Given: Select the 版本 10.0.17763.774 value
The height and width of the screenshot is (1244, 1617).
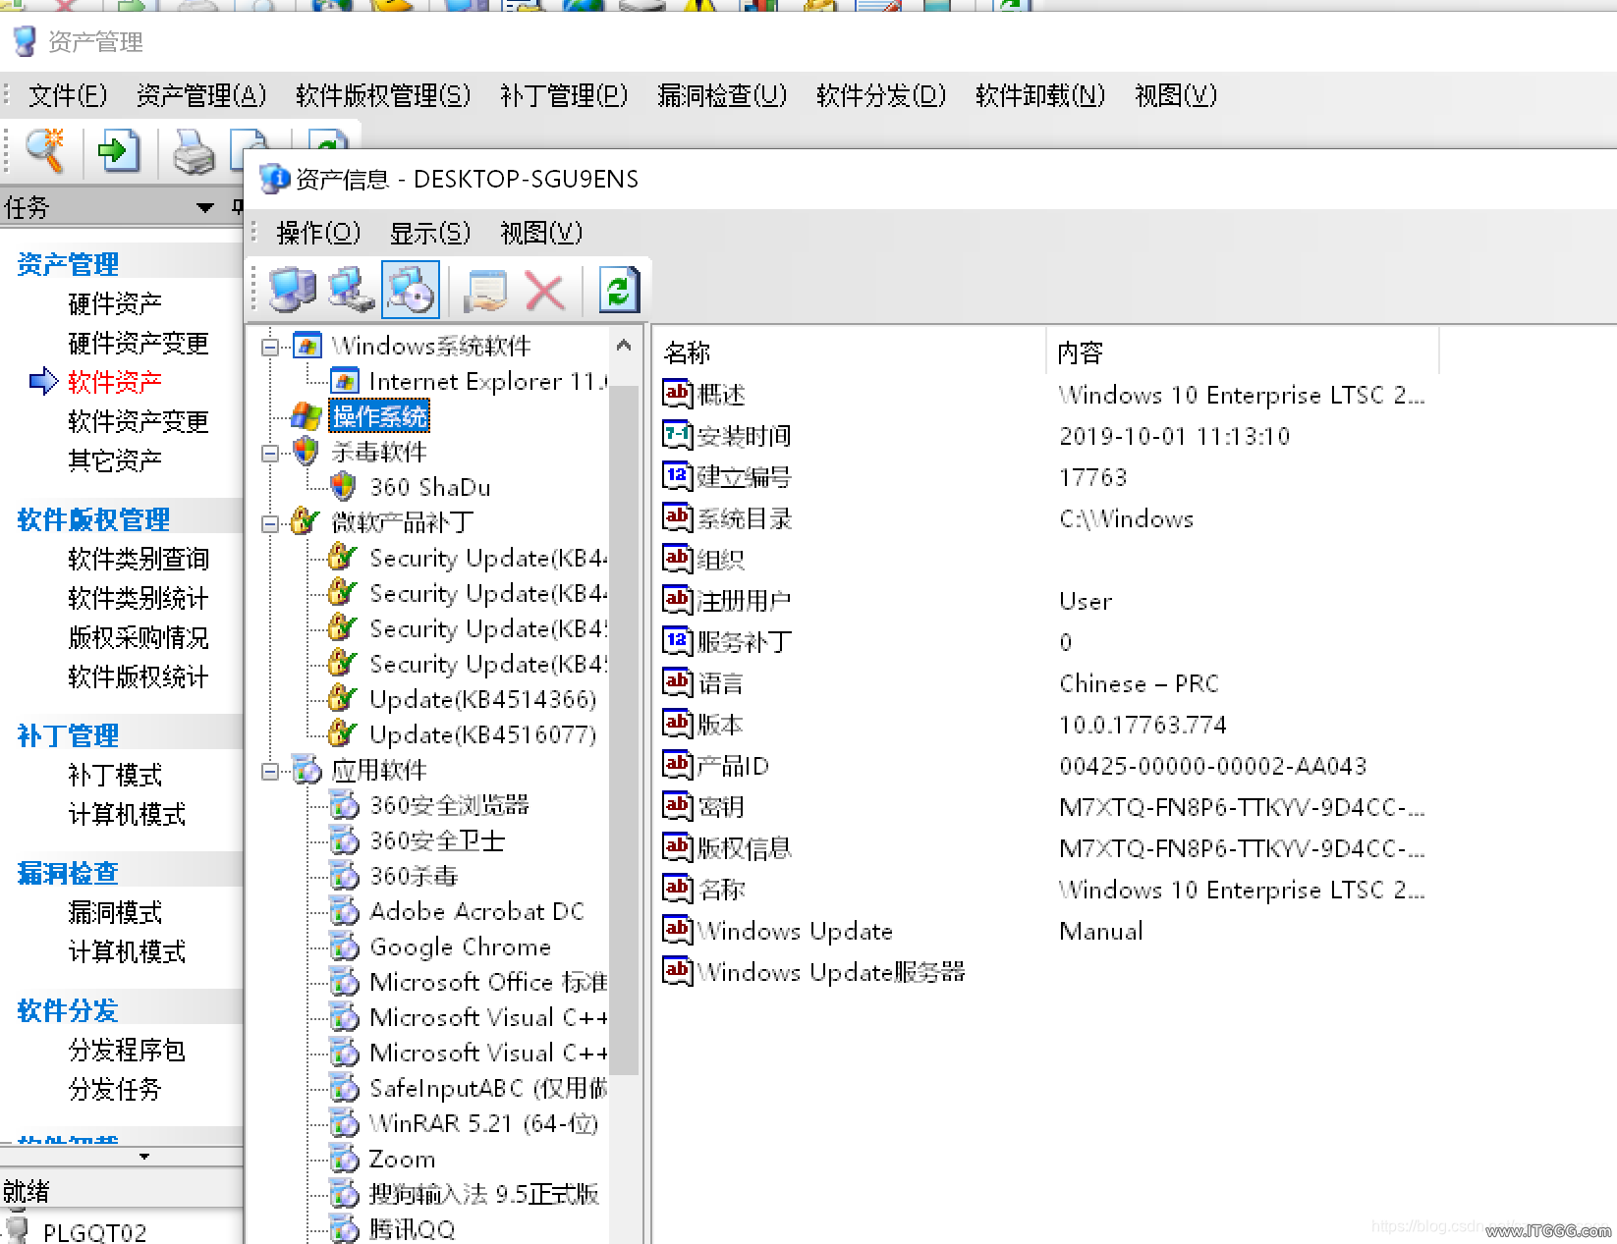Looking at the screenshot, I should (x=1143, y=725).
